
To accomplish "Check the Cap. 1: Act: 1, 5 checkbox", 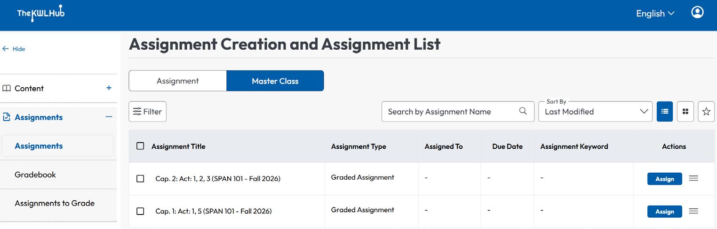I will pyautogui.click(x=140, y=211).
